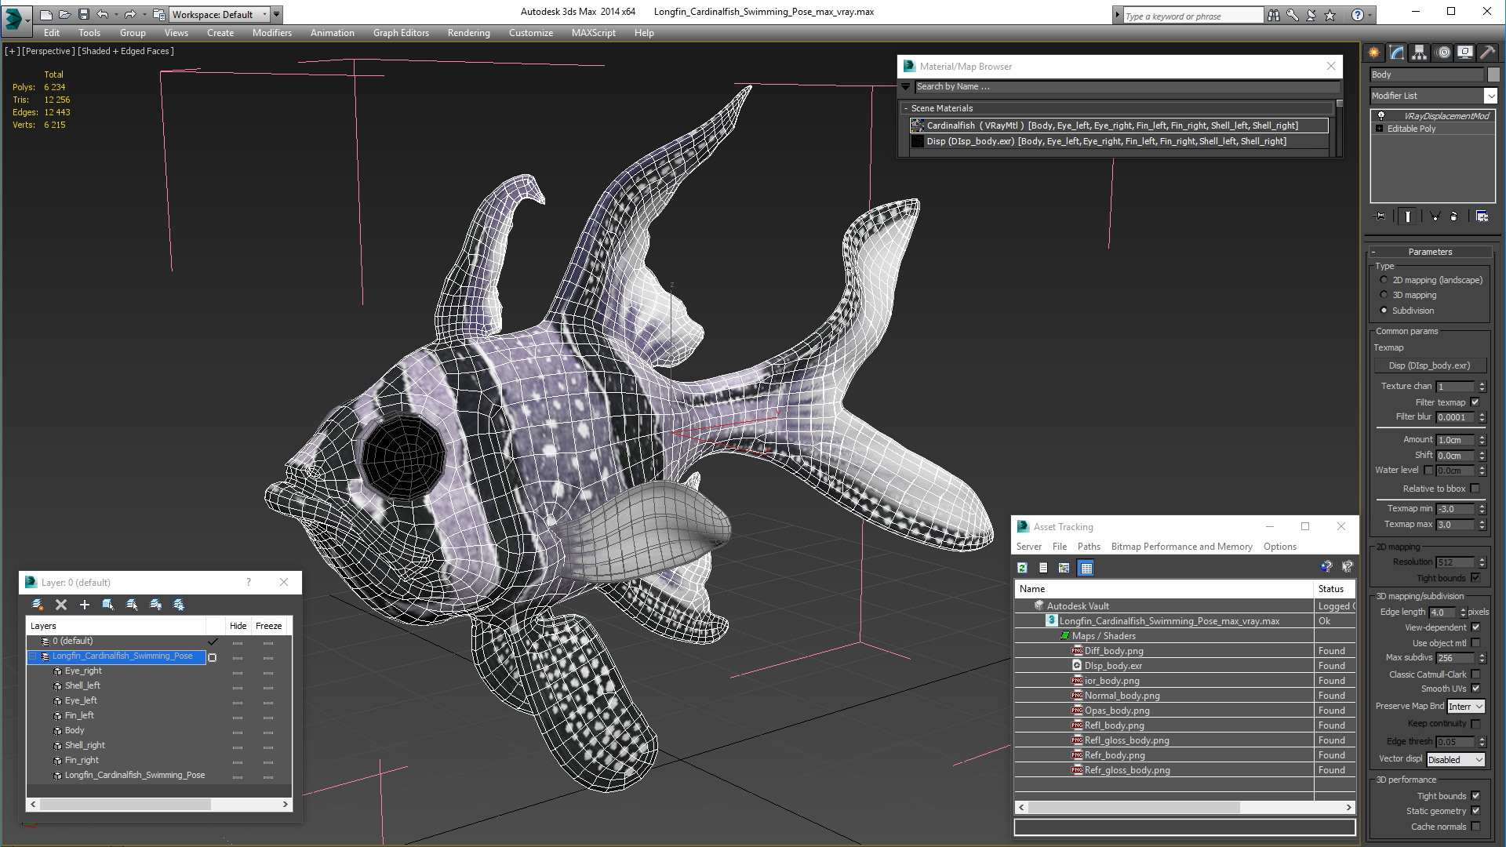
Task: Click Delete layer X icon
Action: [61, 605]
